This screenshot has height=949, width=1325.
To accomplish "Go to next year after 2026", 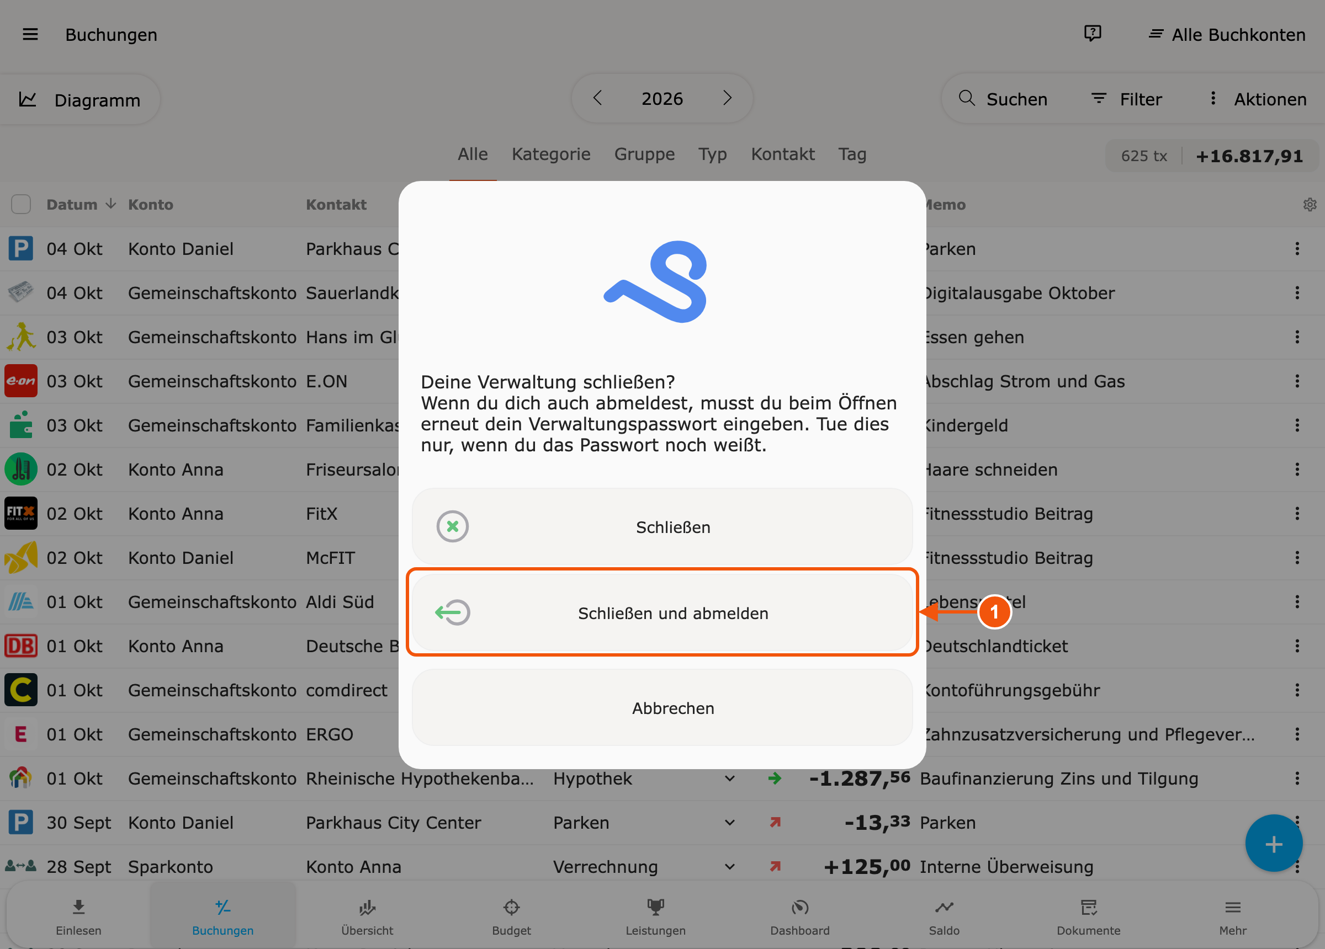I will coord(727,98).
